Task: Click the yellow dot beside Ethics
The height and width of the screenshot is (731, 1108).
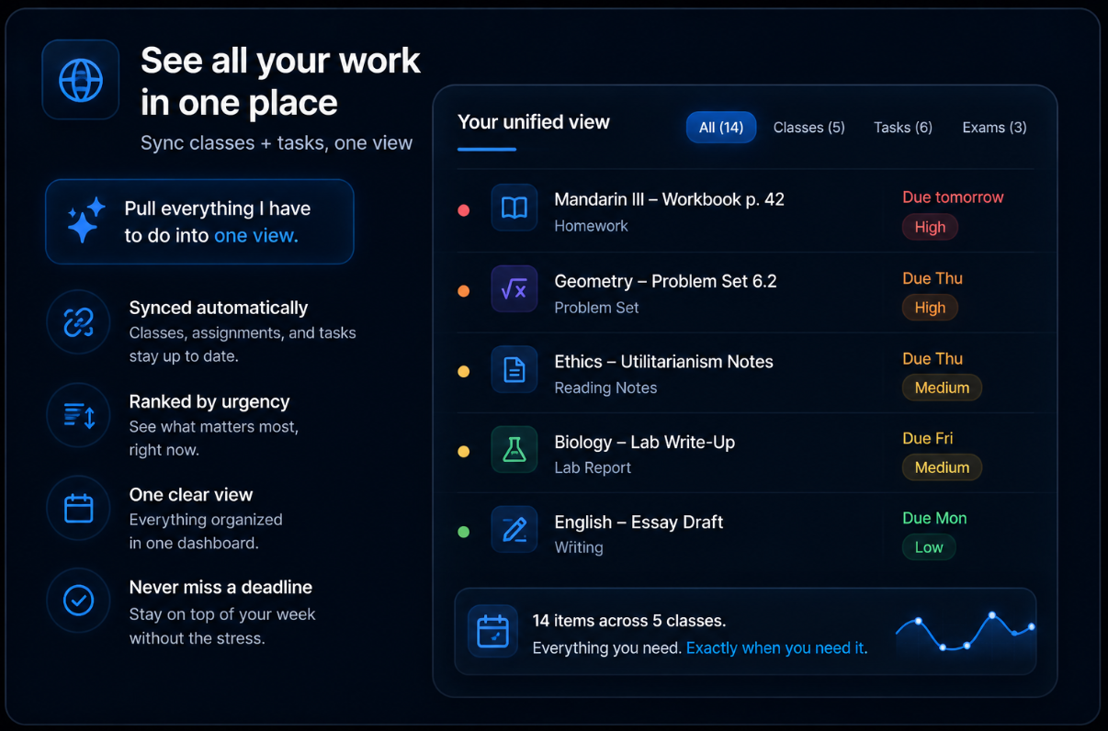Action: tap(464, 372)
